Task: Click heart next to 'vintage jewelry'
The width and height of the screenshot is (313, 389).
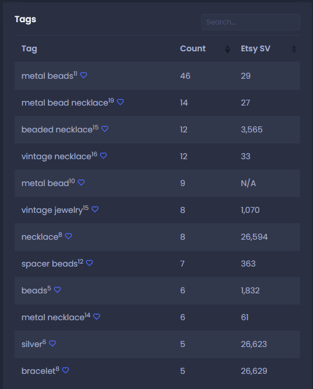Action: click(x=95, y=209)
